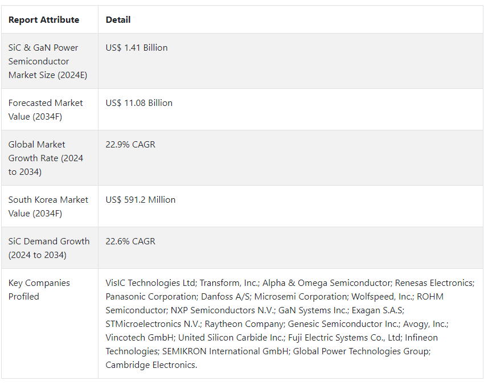Click the Report Attribute column header

click(44, 20)
